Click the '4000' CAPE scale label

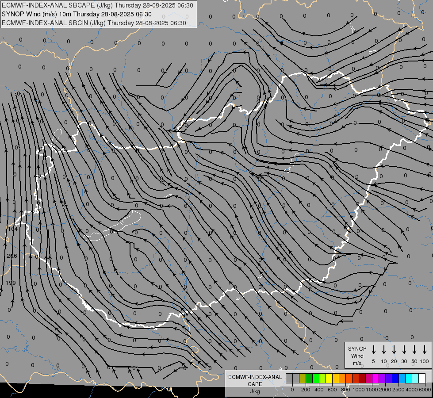coord(411,390)
